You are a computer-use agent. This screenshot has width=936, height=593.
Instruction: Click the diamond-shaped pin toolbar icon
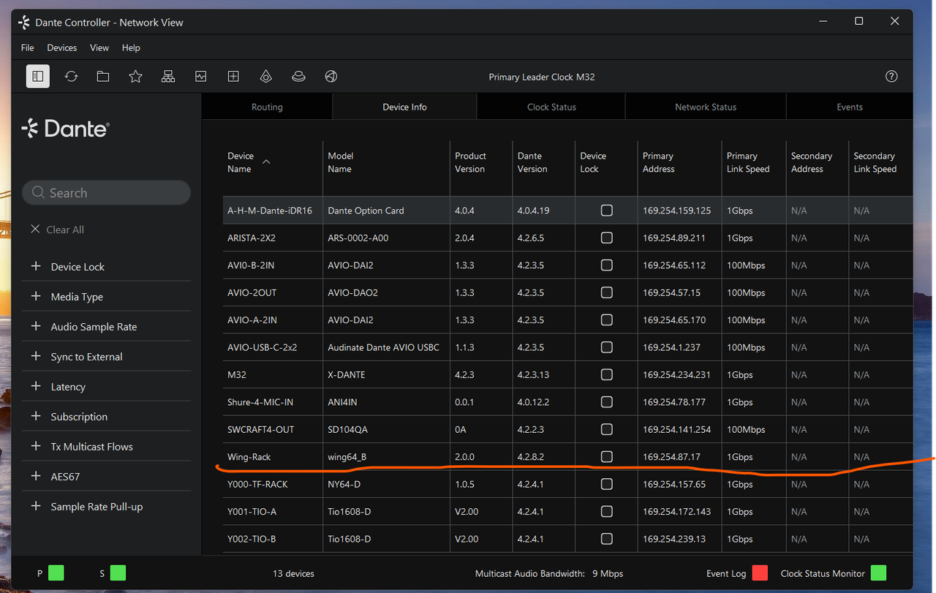coord(266,76)
